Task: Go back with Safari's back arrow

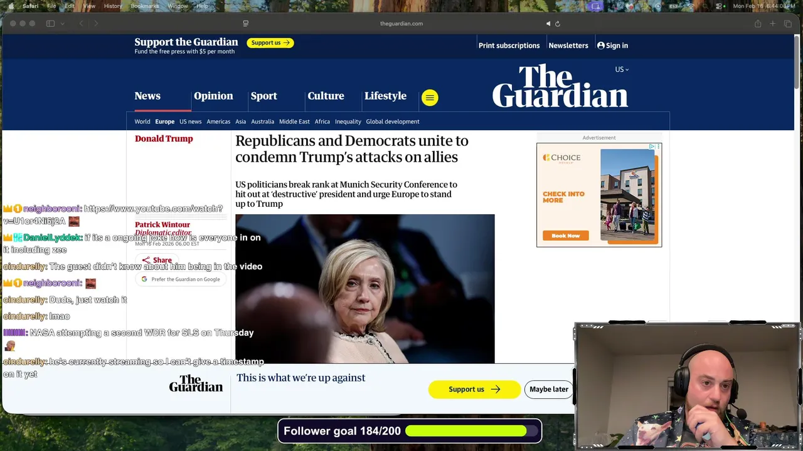Action: 81,24
